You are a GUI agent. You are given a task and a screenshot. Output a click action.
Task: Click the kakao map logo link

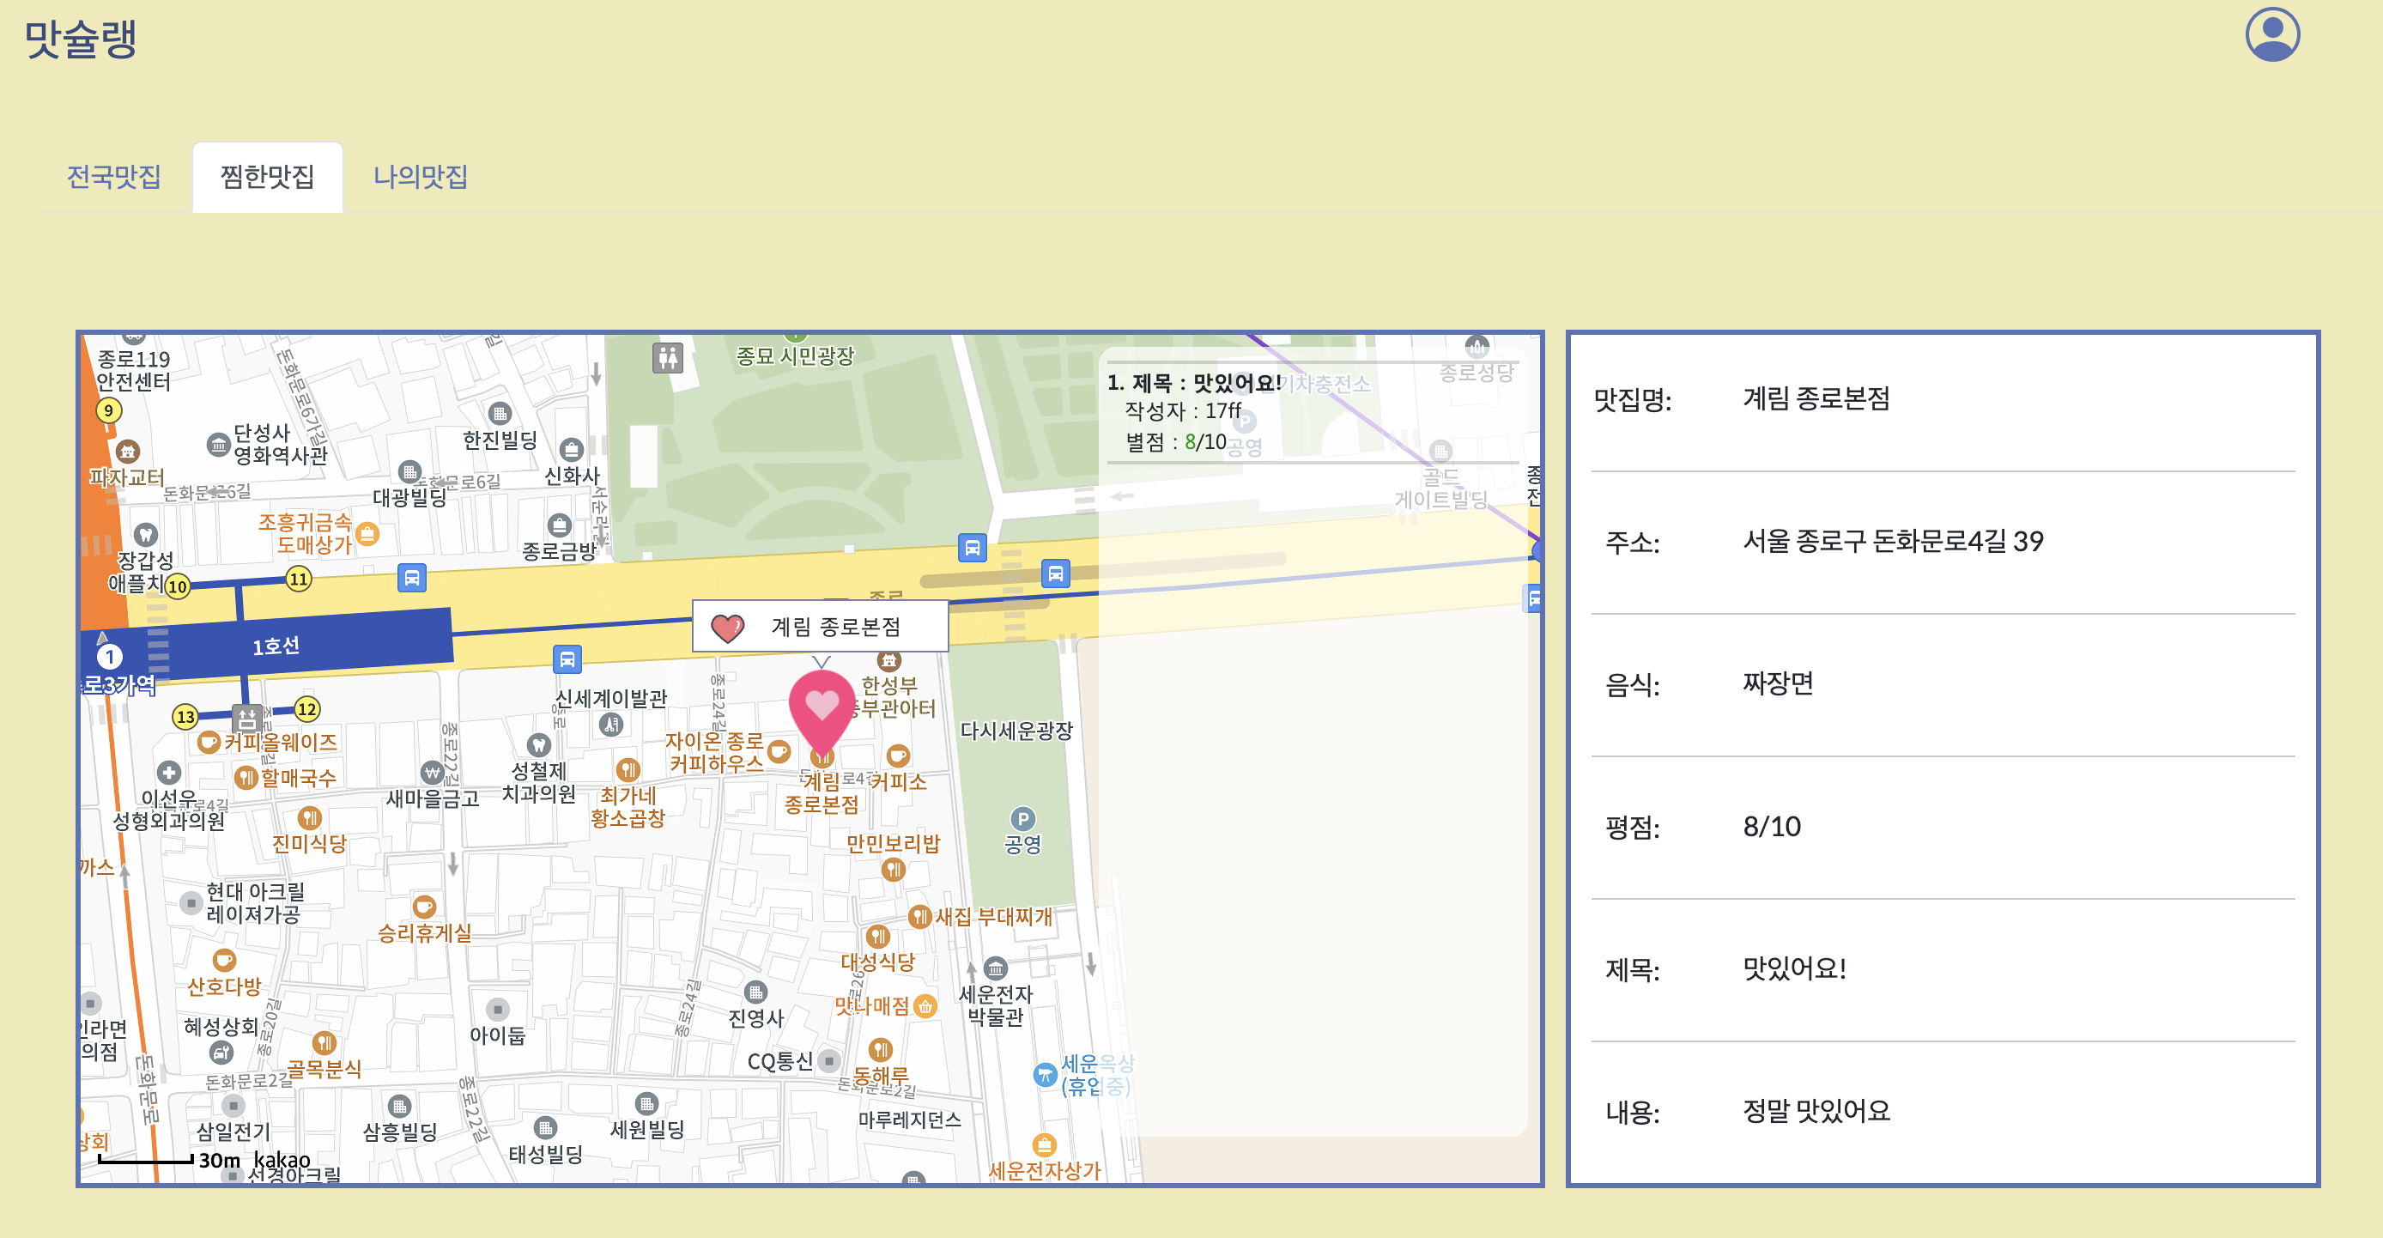coord(282,1159)
